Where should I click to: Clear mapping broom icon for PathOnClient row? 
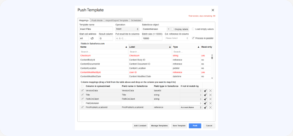coord(205,99)
